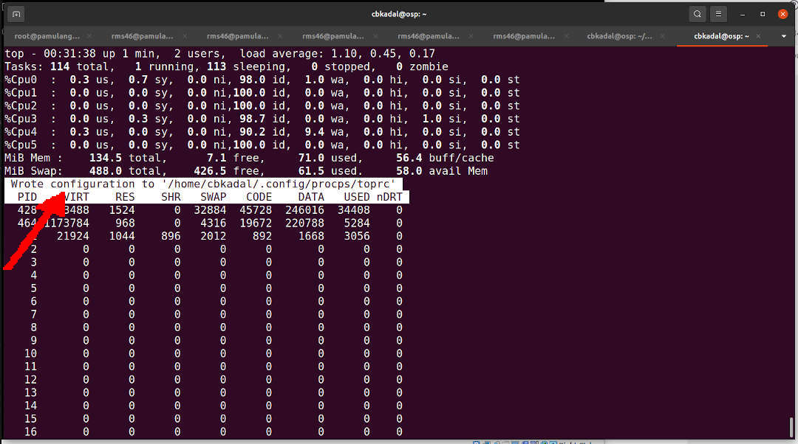The image size is (798, 444).
Task: Click the '90.2 id' value on %Cpu4 row
Action: click(x=262, y=132)
